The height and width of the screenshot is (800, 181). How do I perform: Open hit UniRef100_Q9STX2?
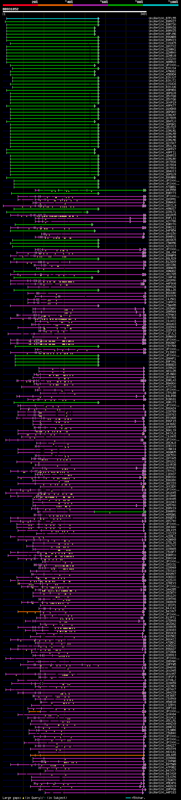(x=162, y=46)
